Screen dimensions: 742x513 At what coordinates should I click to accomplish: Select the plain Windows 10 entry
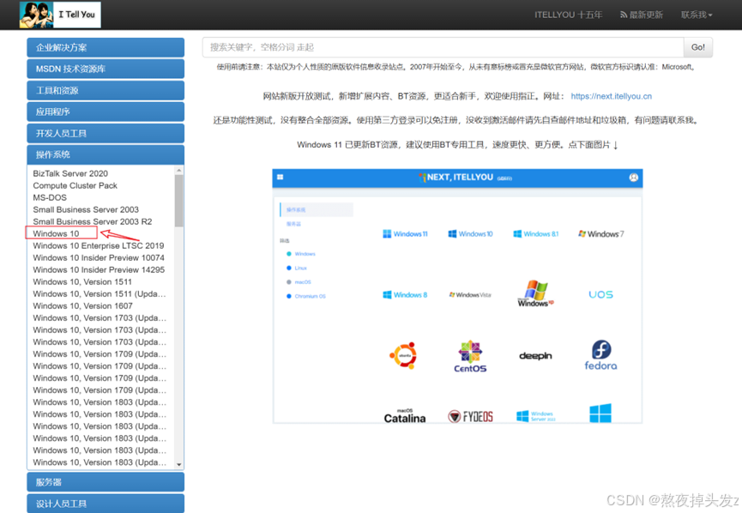pos(56,233)
